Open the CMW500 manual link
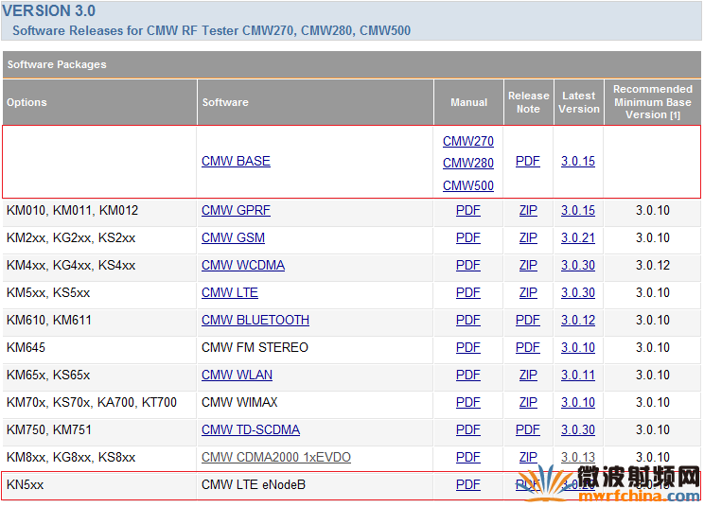 pyautogui.click(x=467, y=185)
